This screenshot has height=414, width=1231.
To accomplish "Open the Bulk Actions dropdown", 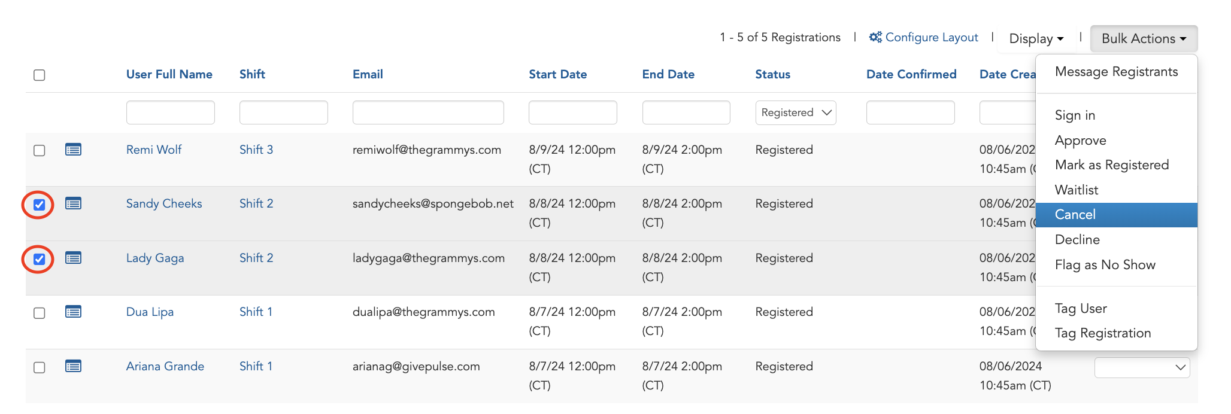I will pos(1144,38).
